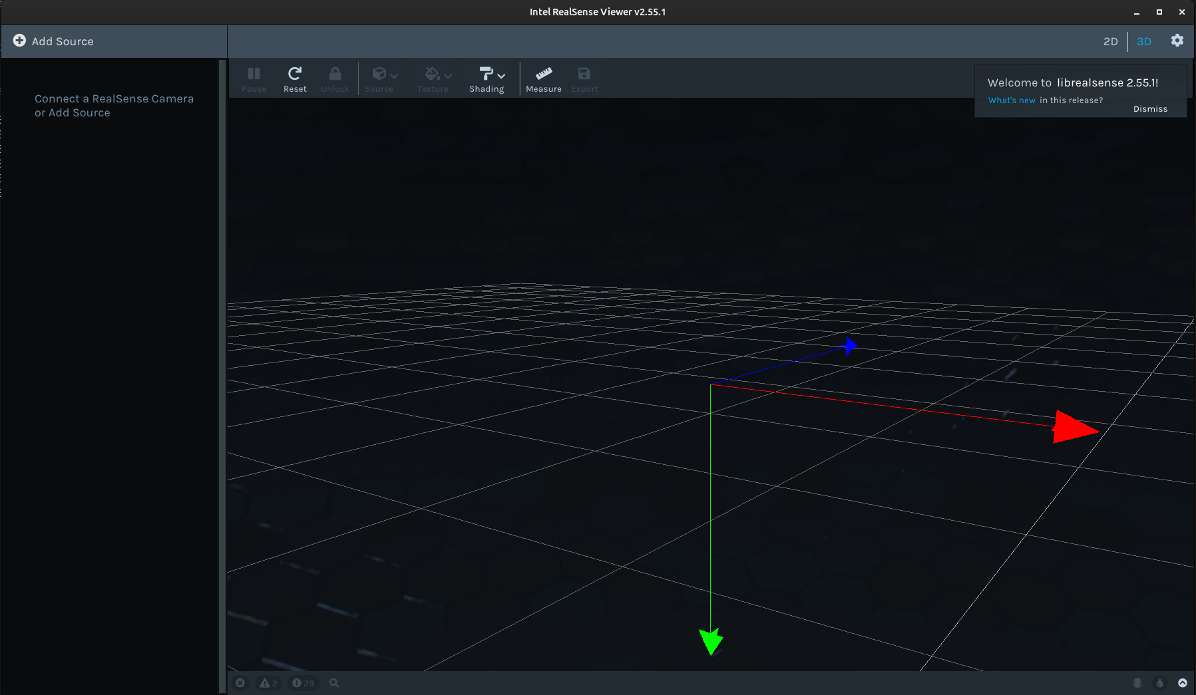Viewport: 1196px width, 695px height.
Task: Click the Add Source plus icon
Action: tap(19, 41)
